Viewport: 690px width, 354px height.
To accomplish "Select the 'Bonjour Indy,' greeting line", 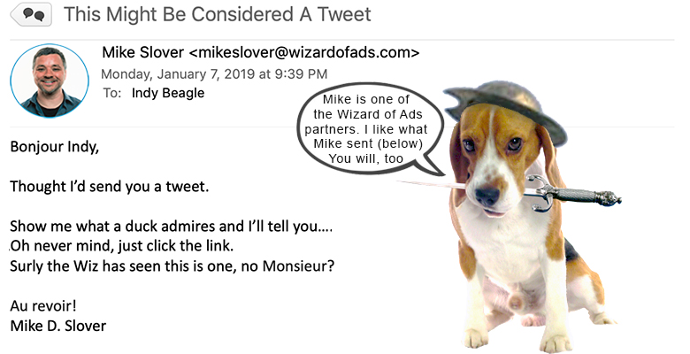I will [55, 146].
